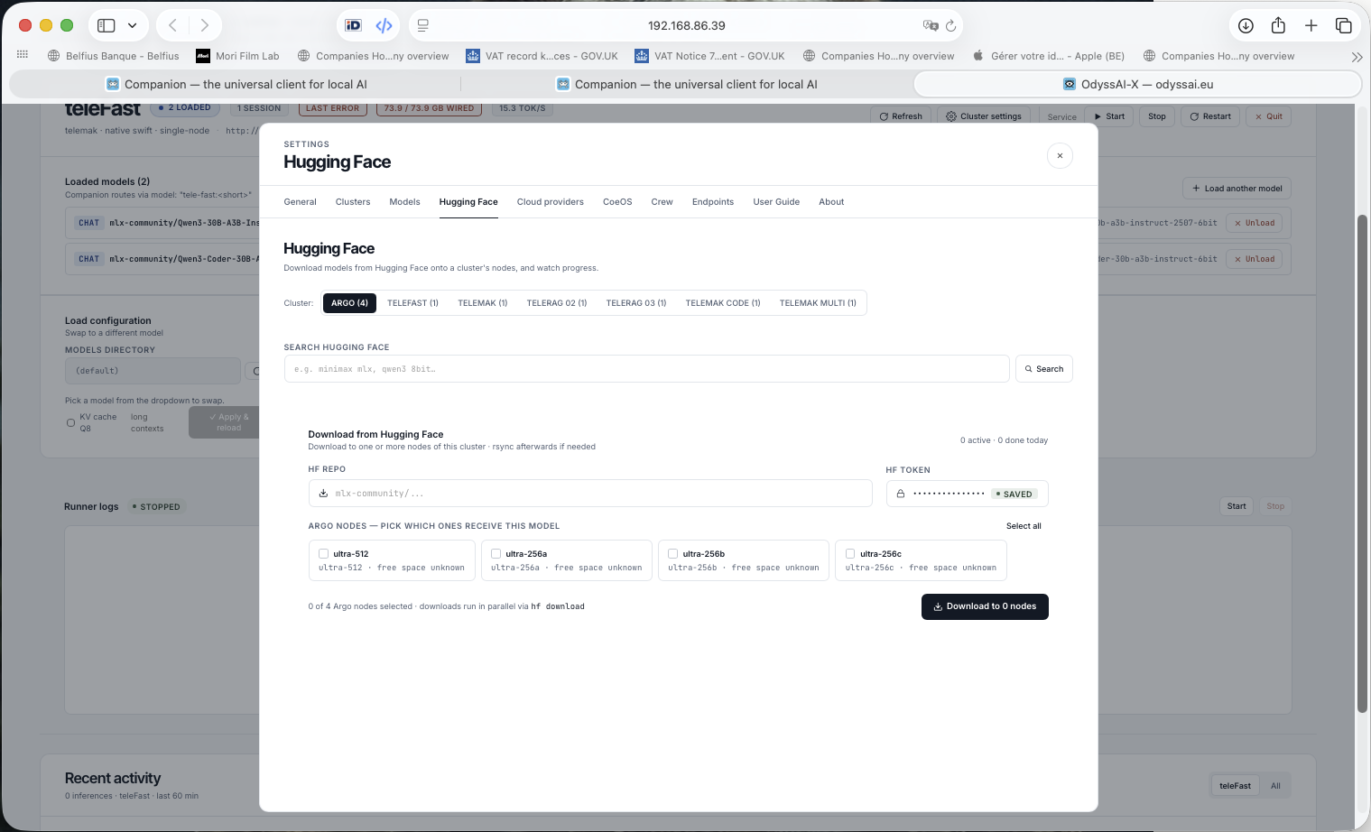Open the Models settings tab

pos(404,202)
